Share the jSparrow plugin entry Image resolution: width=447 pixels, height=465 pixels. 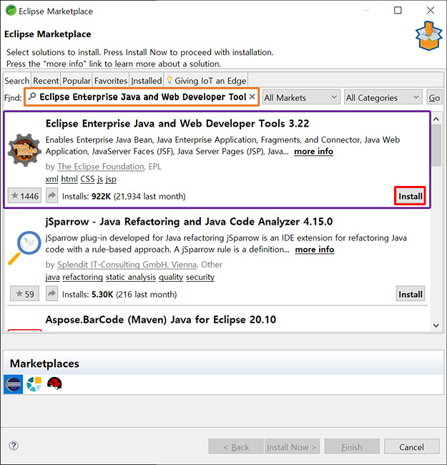(52, 293)
